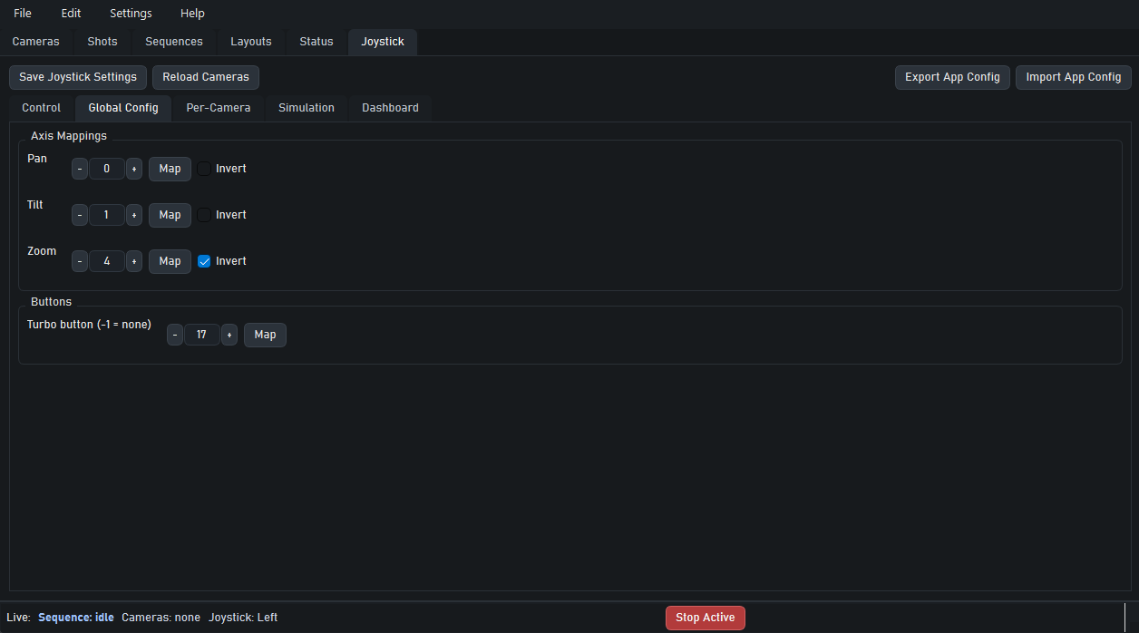The width and height of the screenshot is (1139, 633).
Task: Enable Invert for the Pan axis
Action: (x=203, y=169)
